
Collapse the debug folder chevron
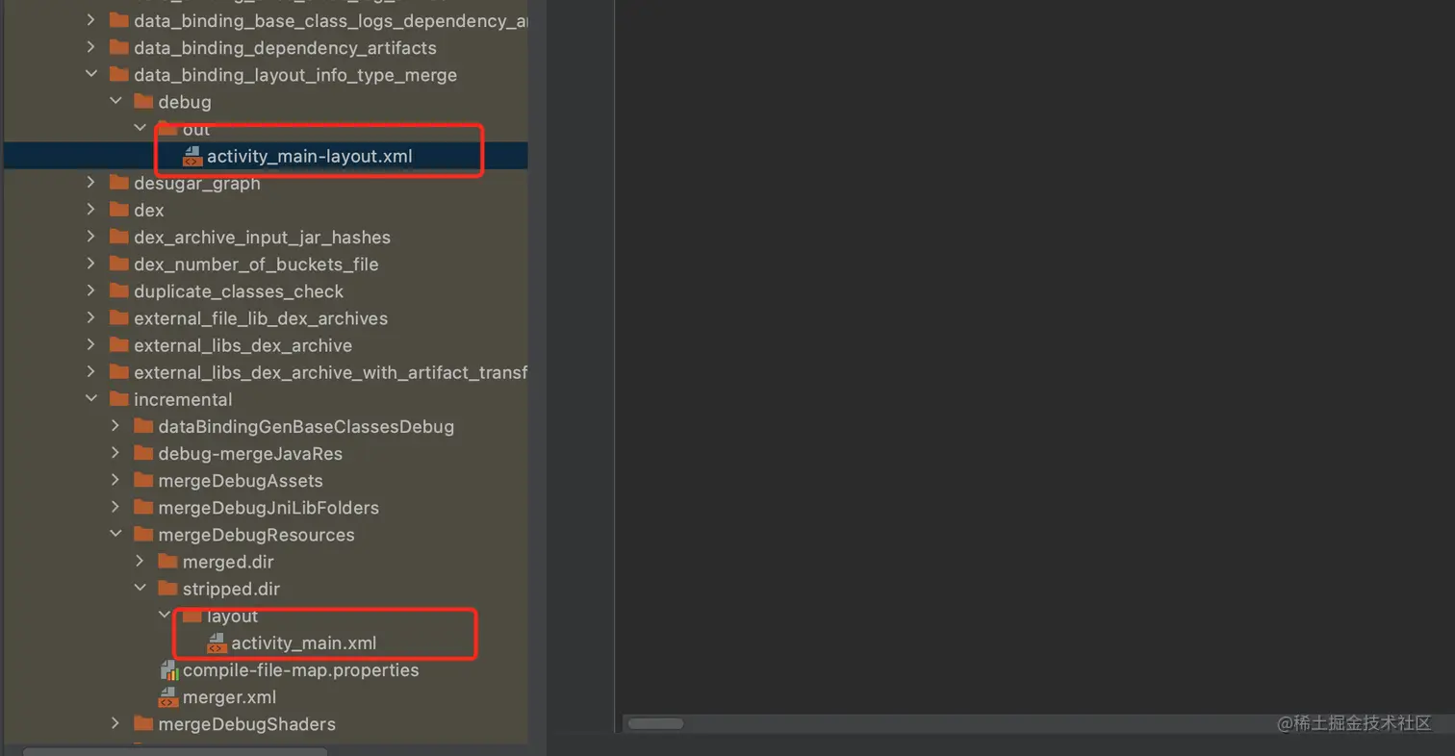115,101
